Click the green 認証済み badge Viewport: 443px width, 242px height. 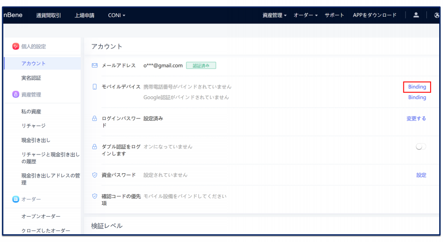[201, 65]
